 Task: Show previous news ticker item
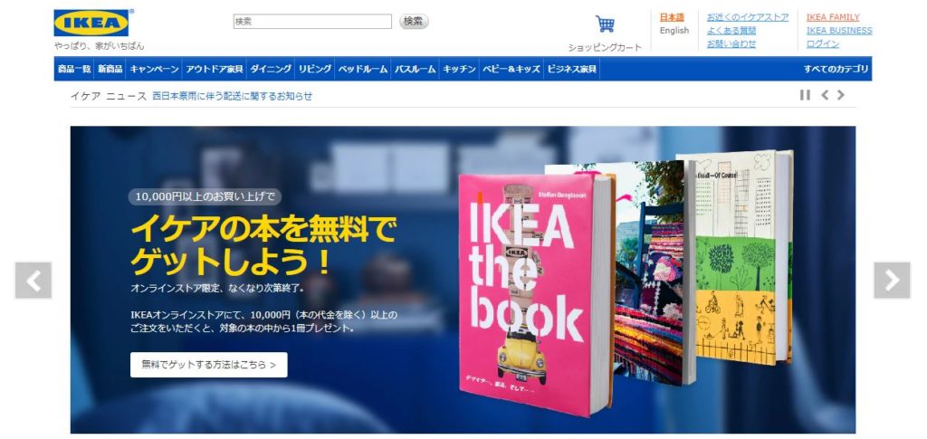tap(825, 95)
